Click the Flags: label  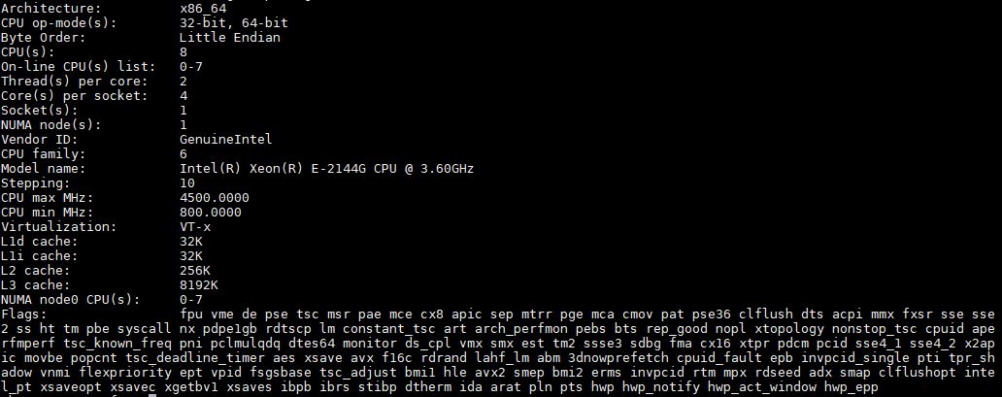[23, 314]
